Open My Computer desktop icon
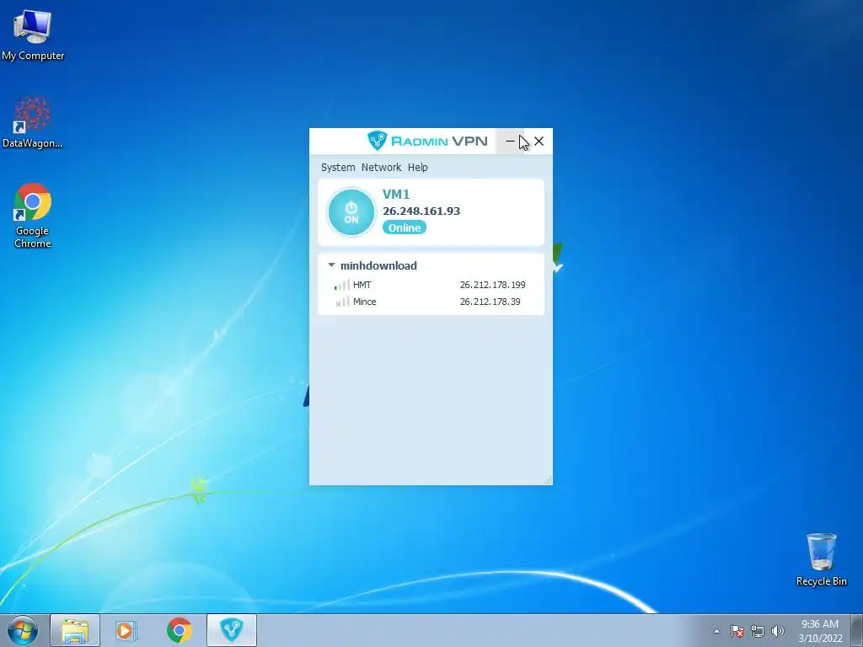Image resolution: width=863 pixels, height=647 pixels. [x=33, y=35]
